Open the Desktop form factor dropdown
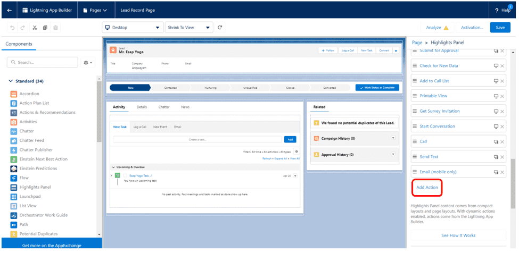Image resolution: width=519 pixels, height=253 pixels. coord(133,28)
